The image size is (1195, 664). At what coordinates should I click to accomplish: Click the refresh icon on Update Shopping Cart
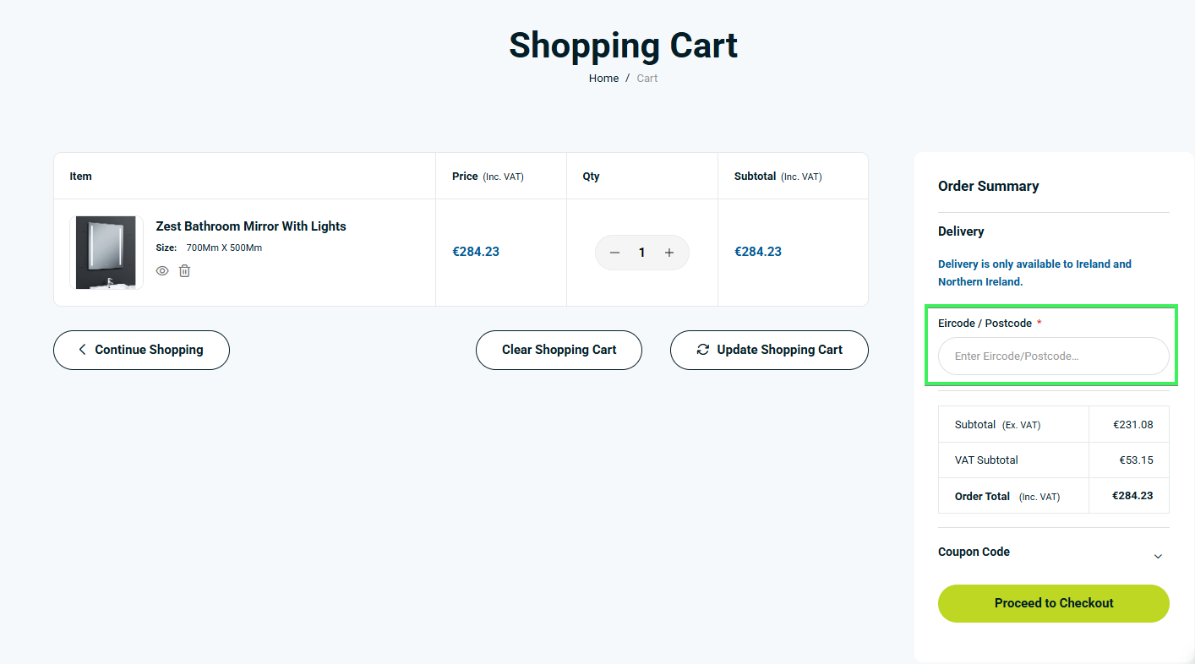coord(702,350)
